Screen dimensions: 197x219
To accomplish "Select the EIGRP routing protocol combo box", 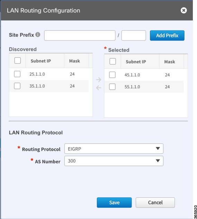I will (114, 149).
